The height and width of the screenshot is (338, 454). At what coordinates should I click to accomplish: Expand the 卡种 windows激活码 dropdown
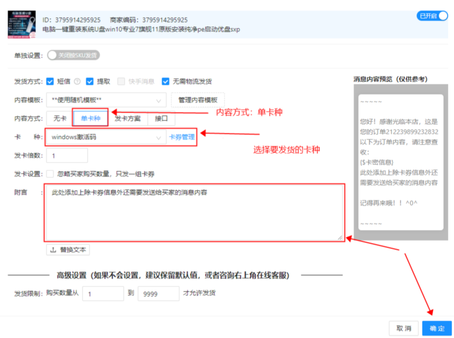(106, 137)
